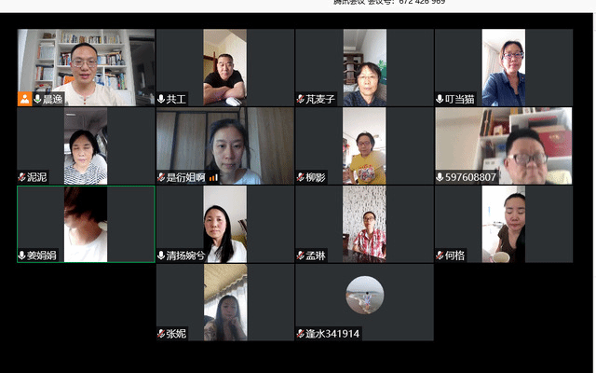Click the muted microphone icon beside 泥泥
Screen dimensions: 596x373
pos(21,177)
